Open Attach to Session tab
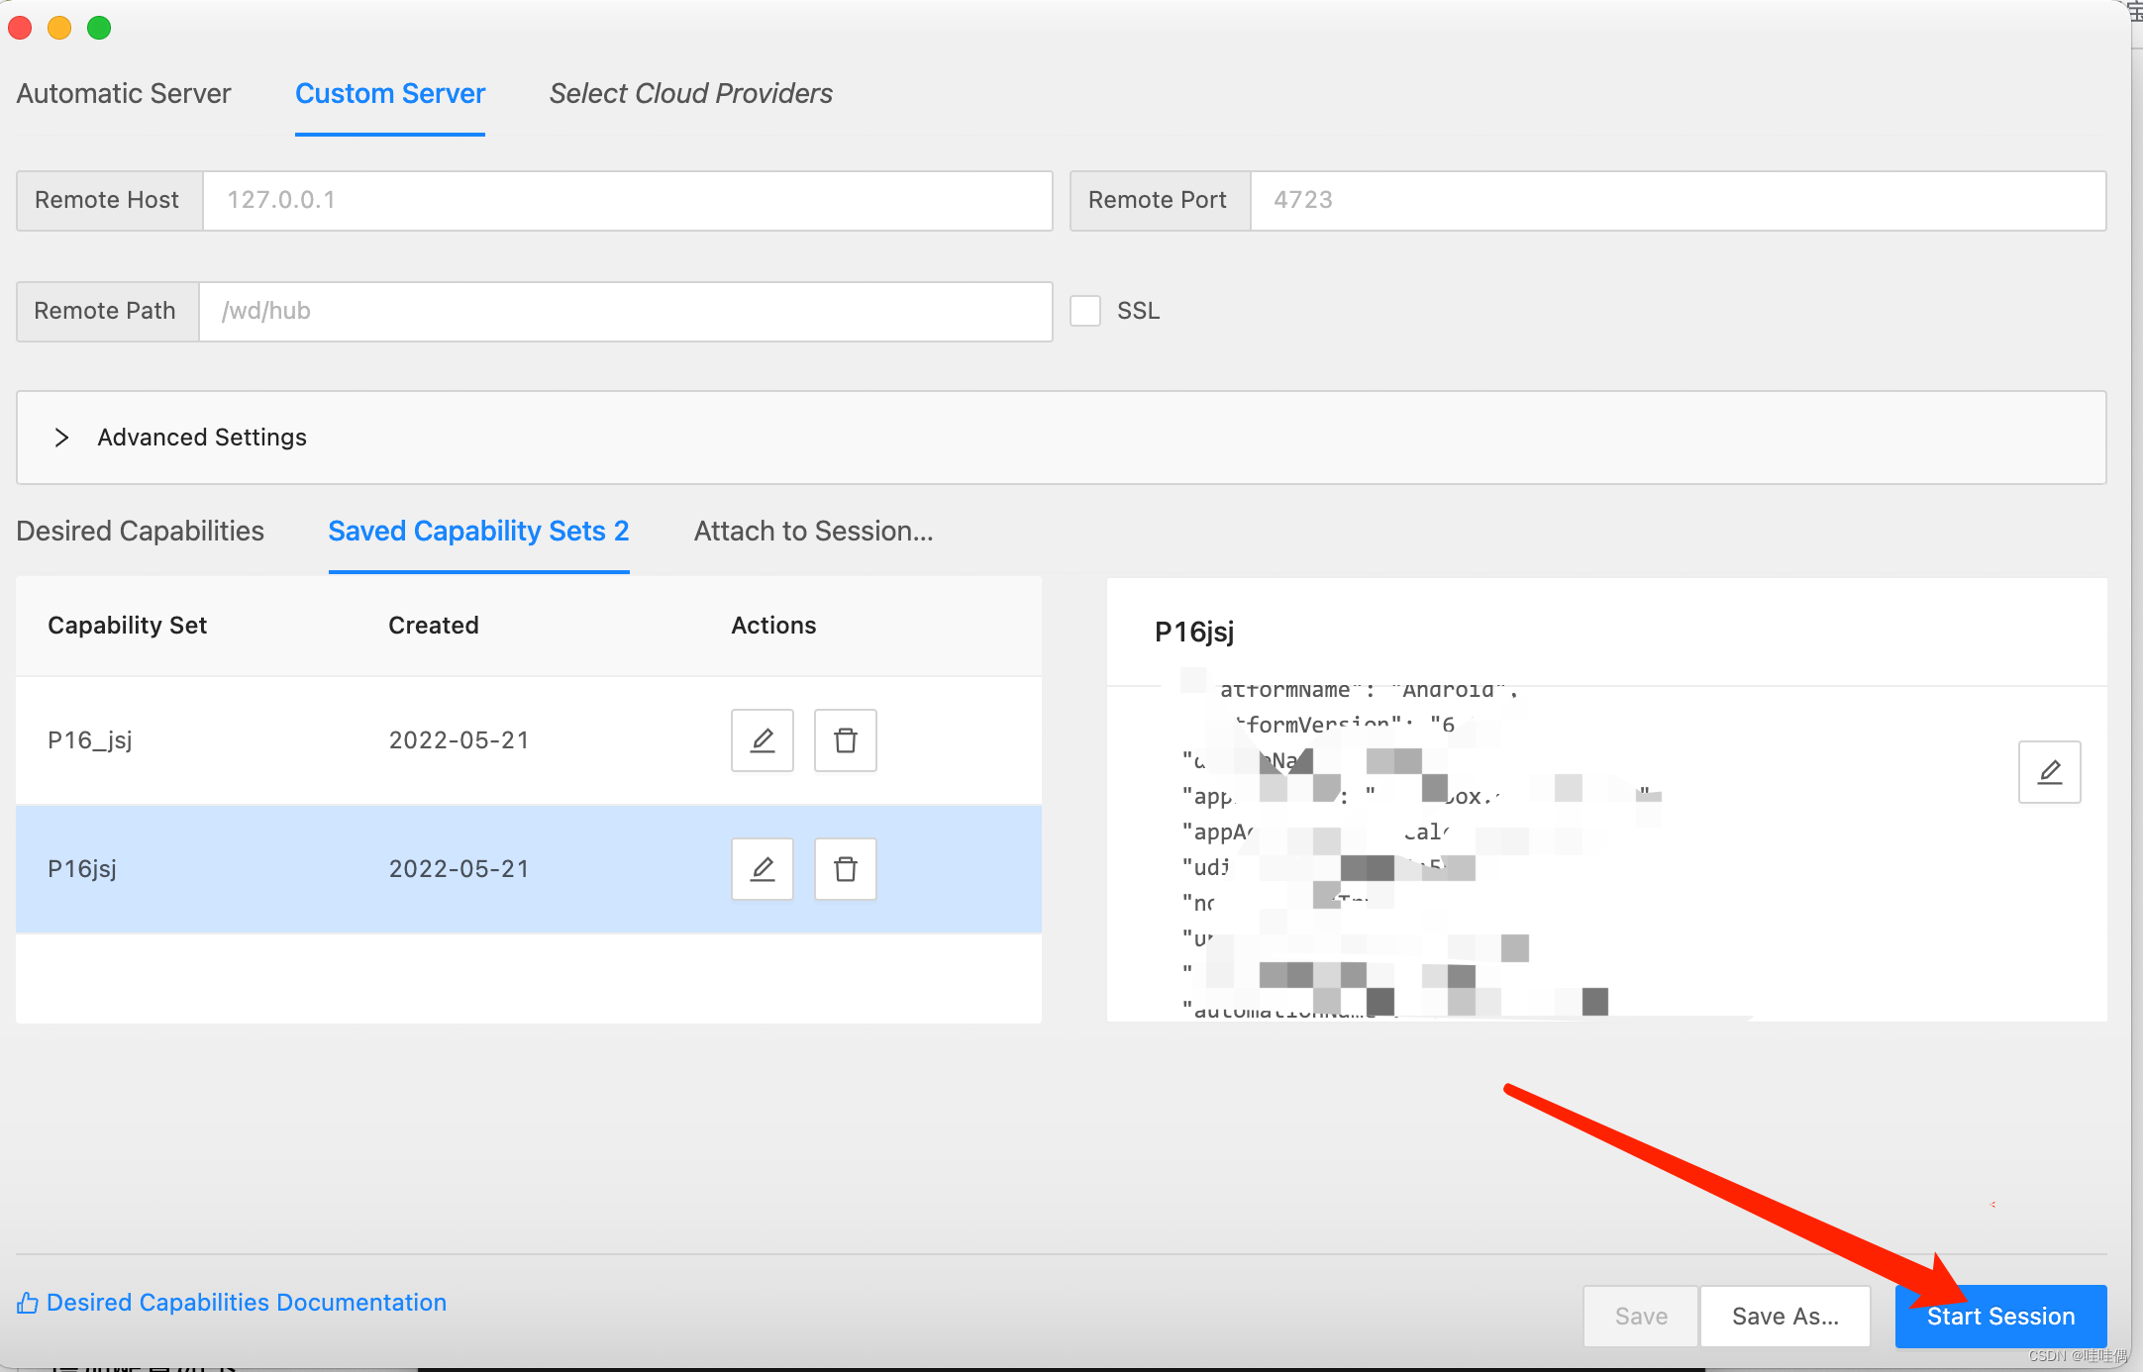This screenshot has width=2143, height=1372. click(813, 532)
